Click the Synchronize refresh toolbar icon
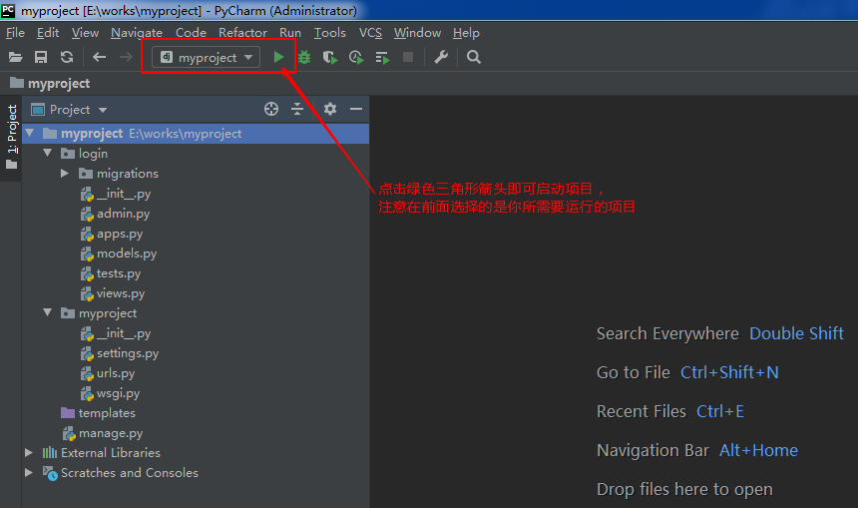 pyautogui.click(x=67, y=57)
